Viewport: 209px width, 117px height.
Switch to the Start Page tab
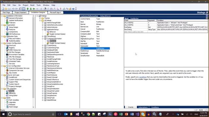coord(6,12)
